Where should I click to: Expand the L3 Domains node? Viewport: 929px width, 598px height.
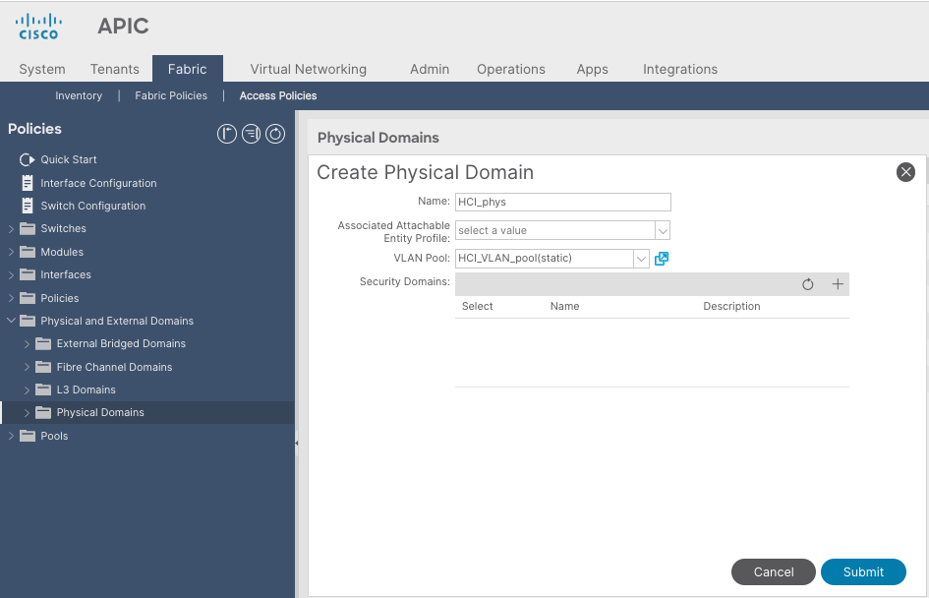[27, 389]
